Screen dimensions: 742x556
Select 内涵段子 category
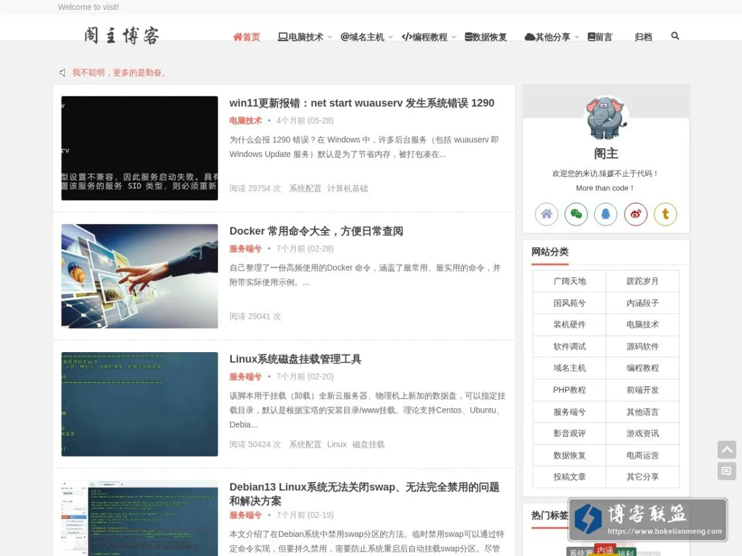pos(642,303)
